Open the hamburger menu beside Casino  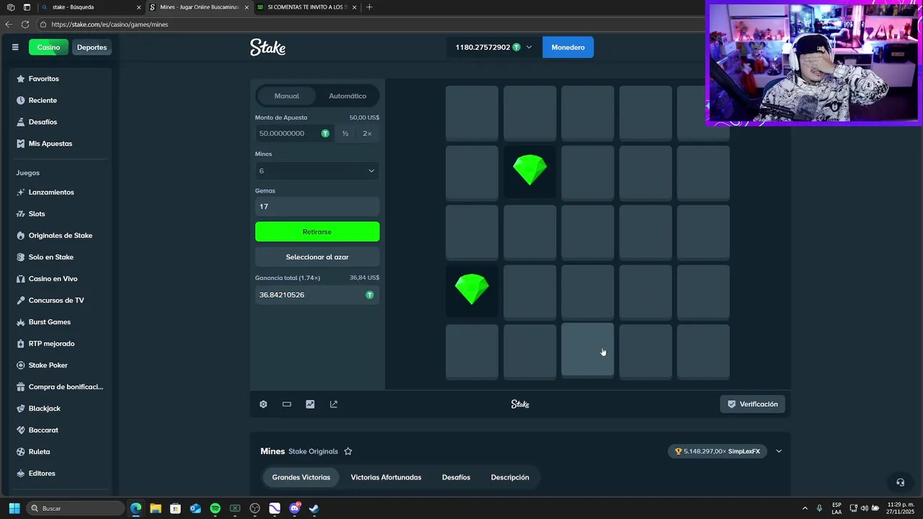tap(15, 48)
